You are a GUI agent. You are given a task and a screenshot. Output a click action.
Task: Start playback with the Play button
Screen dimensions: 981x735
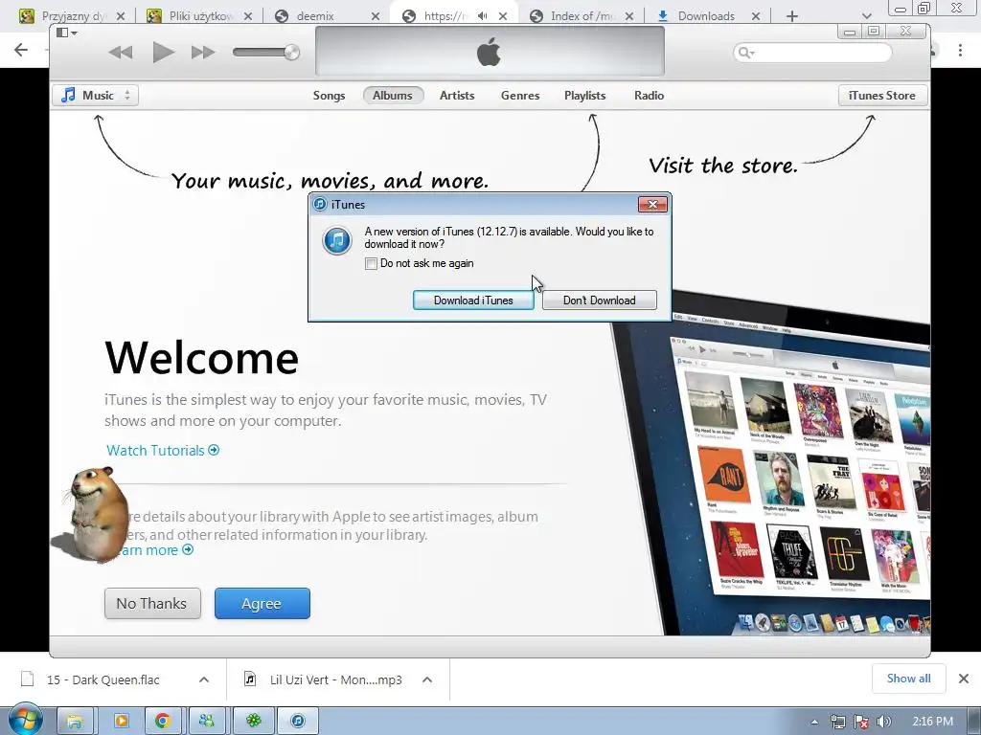(163, 53)
